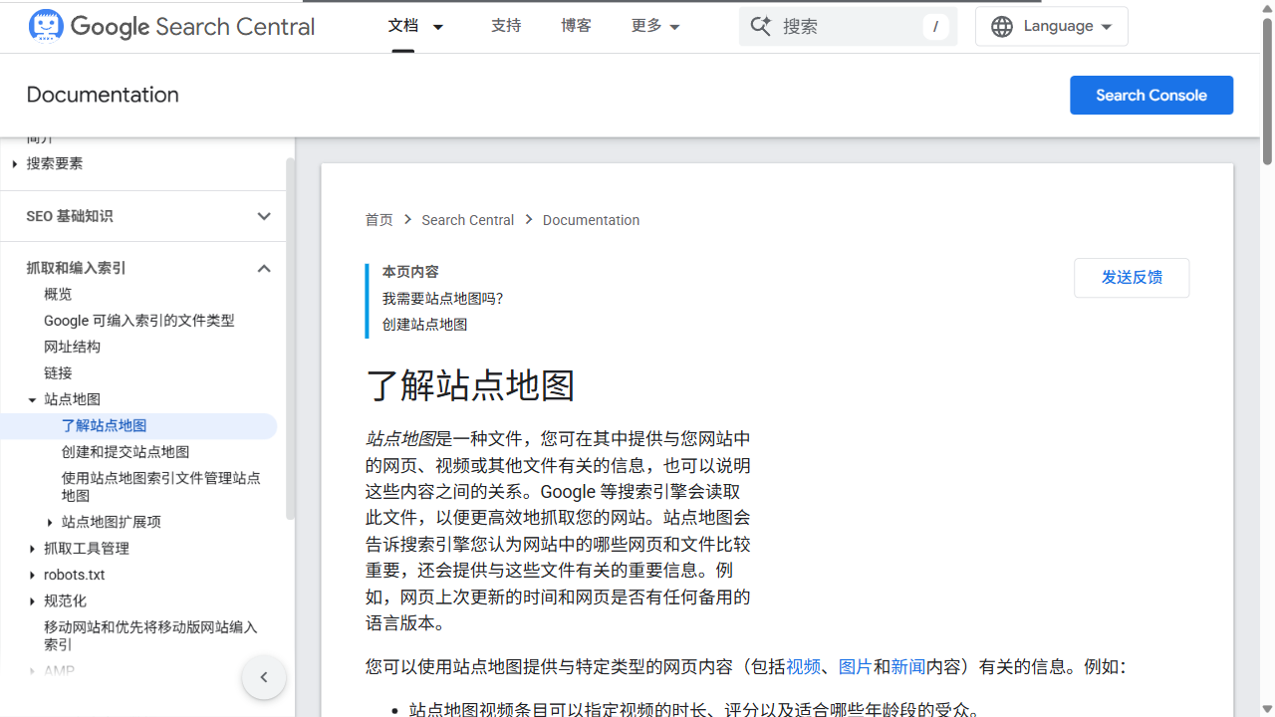Collapse the 抓取和编入索引 section
1275x717 pixels.
coord(264,268)
